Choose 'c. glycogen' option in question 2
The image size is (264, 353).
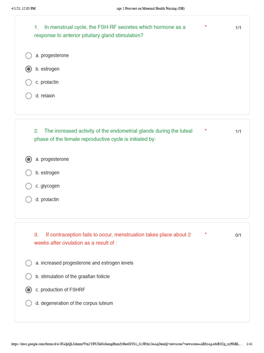pos(29,186)
